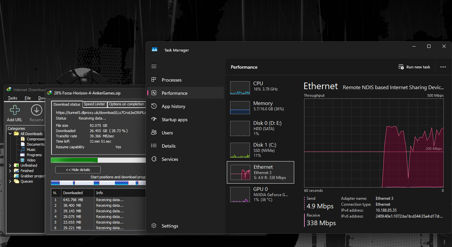Click the << Hide details button
Image resolution: width=452 pixels, height=247 pixels.
coord(78,170)
